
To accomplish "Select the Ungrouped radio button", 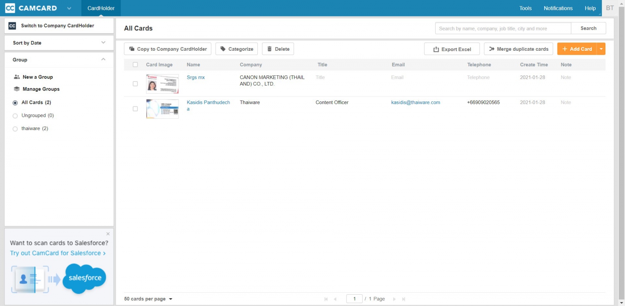I will [x=15, y=116].
